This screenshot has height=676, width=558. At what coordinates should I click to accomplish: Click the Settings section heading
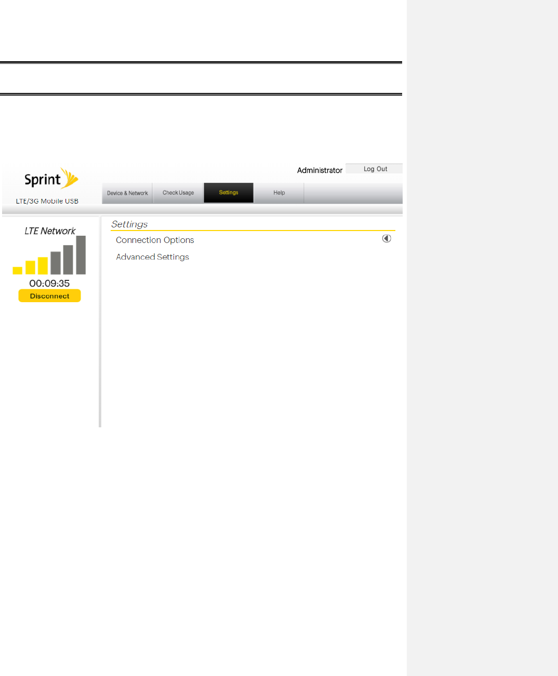(x=129, y=224)
